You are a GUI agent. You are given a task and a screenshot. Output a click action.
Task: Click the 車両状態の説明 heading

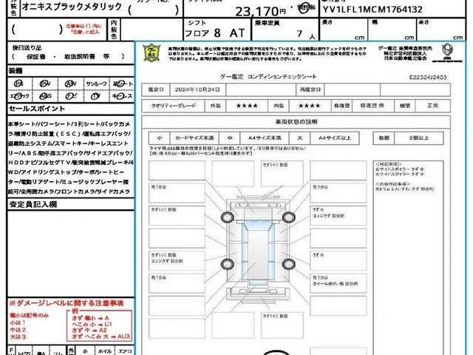296,122
